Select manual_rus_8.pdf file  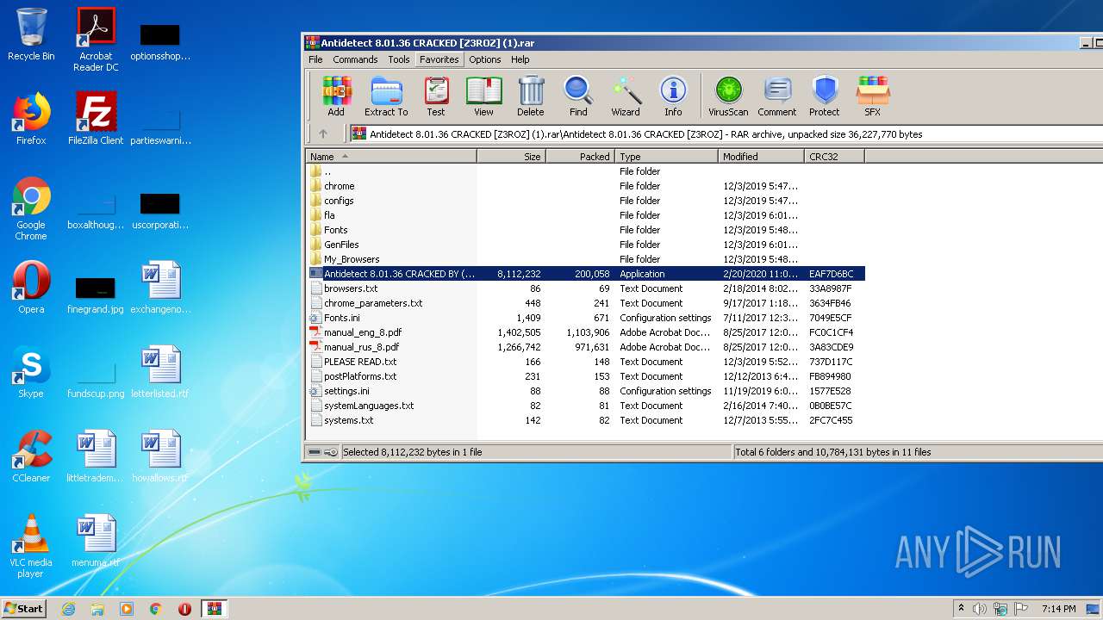[x=586, y=347]
